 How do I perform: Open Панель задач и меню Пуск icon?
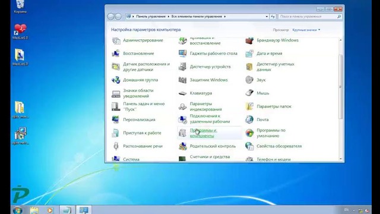(x=116, y=106)
